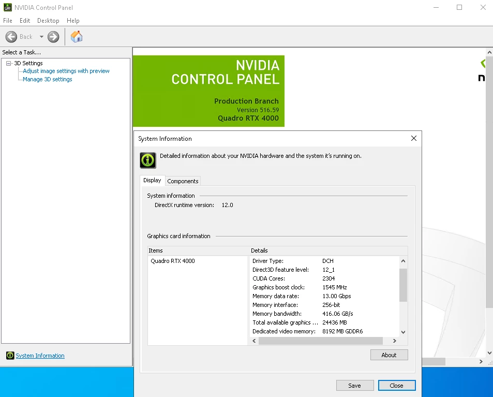The width and height of the screenshot is (493, 397).
Task: Click the Memory interface 256-bit row
Action: coord(324,305)
